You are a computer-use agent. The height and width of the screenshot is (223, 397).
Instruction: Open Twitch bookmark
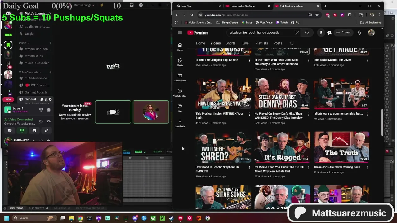coord(281,23)
